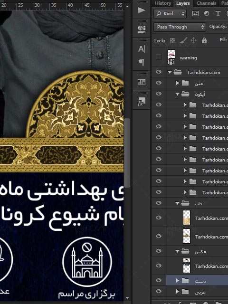The image size is (228, 304).
Task: Collapse the آیکون group
Action: [x=177, y=94]
